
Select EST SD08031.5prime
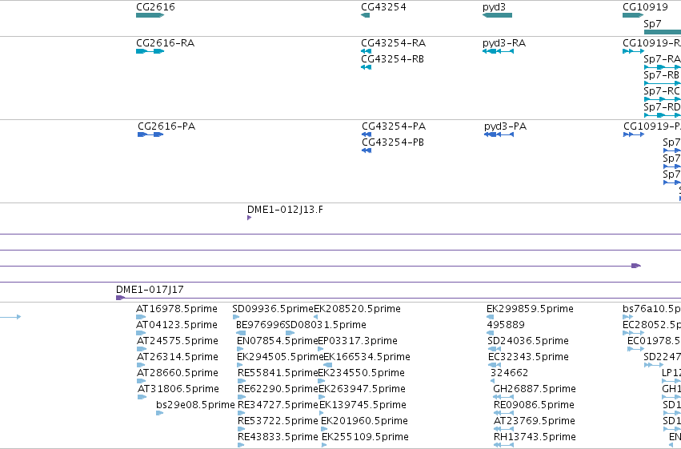326,325
